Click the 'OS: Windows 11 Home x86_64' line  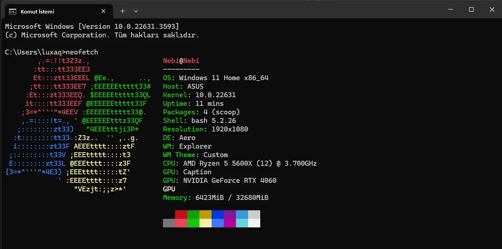[216, 78]
